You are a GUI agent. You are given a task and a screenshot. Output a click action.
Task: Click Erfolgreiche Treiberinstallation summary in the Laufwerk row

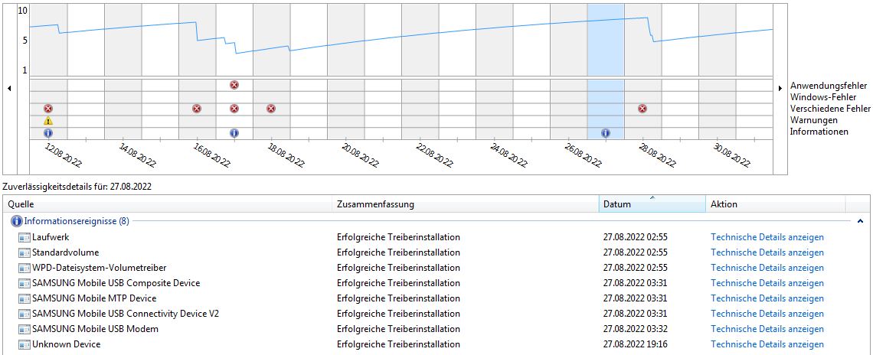point(399,237)
